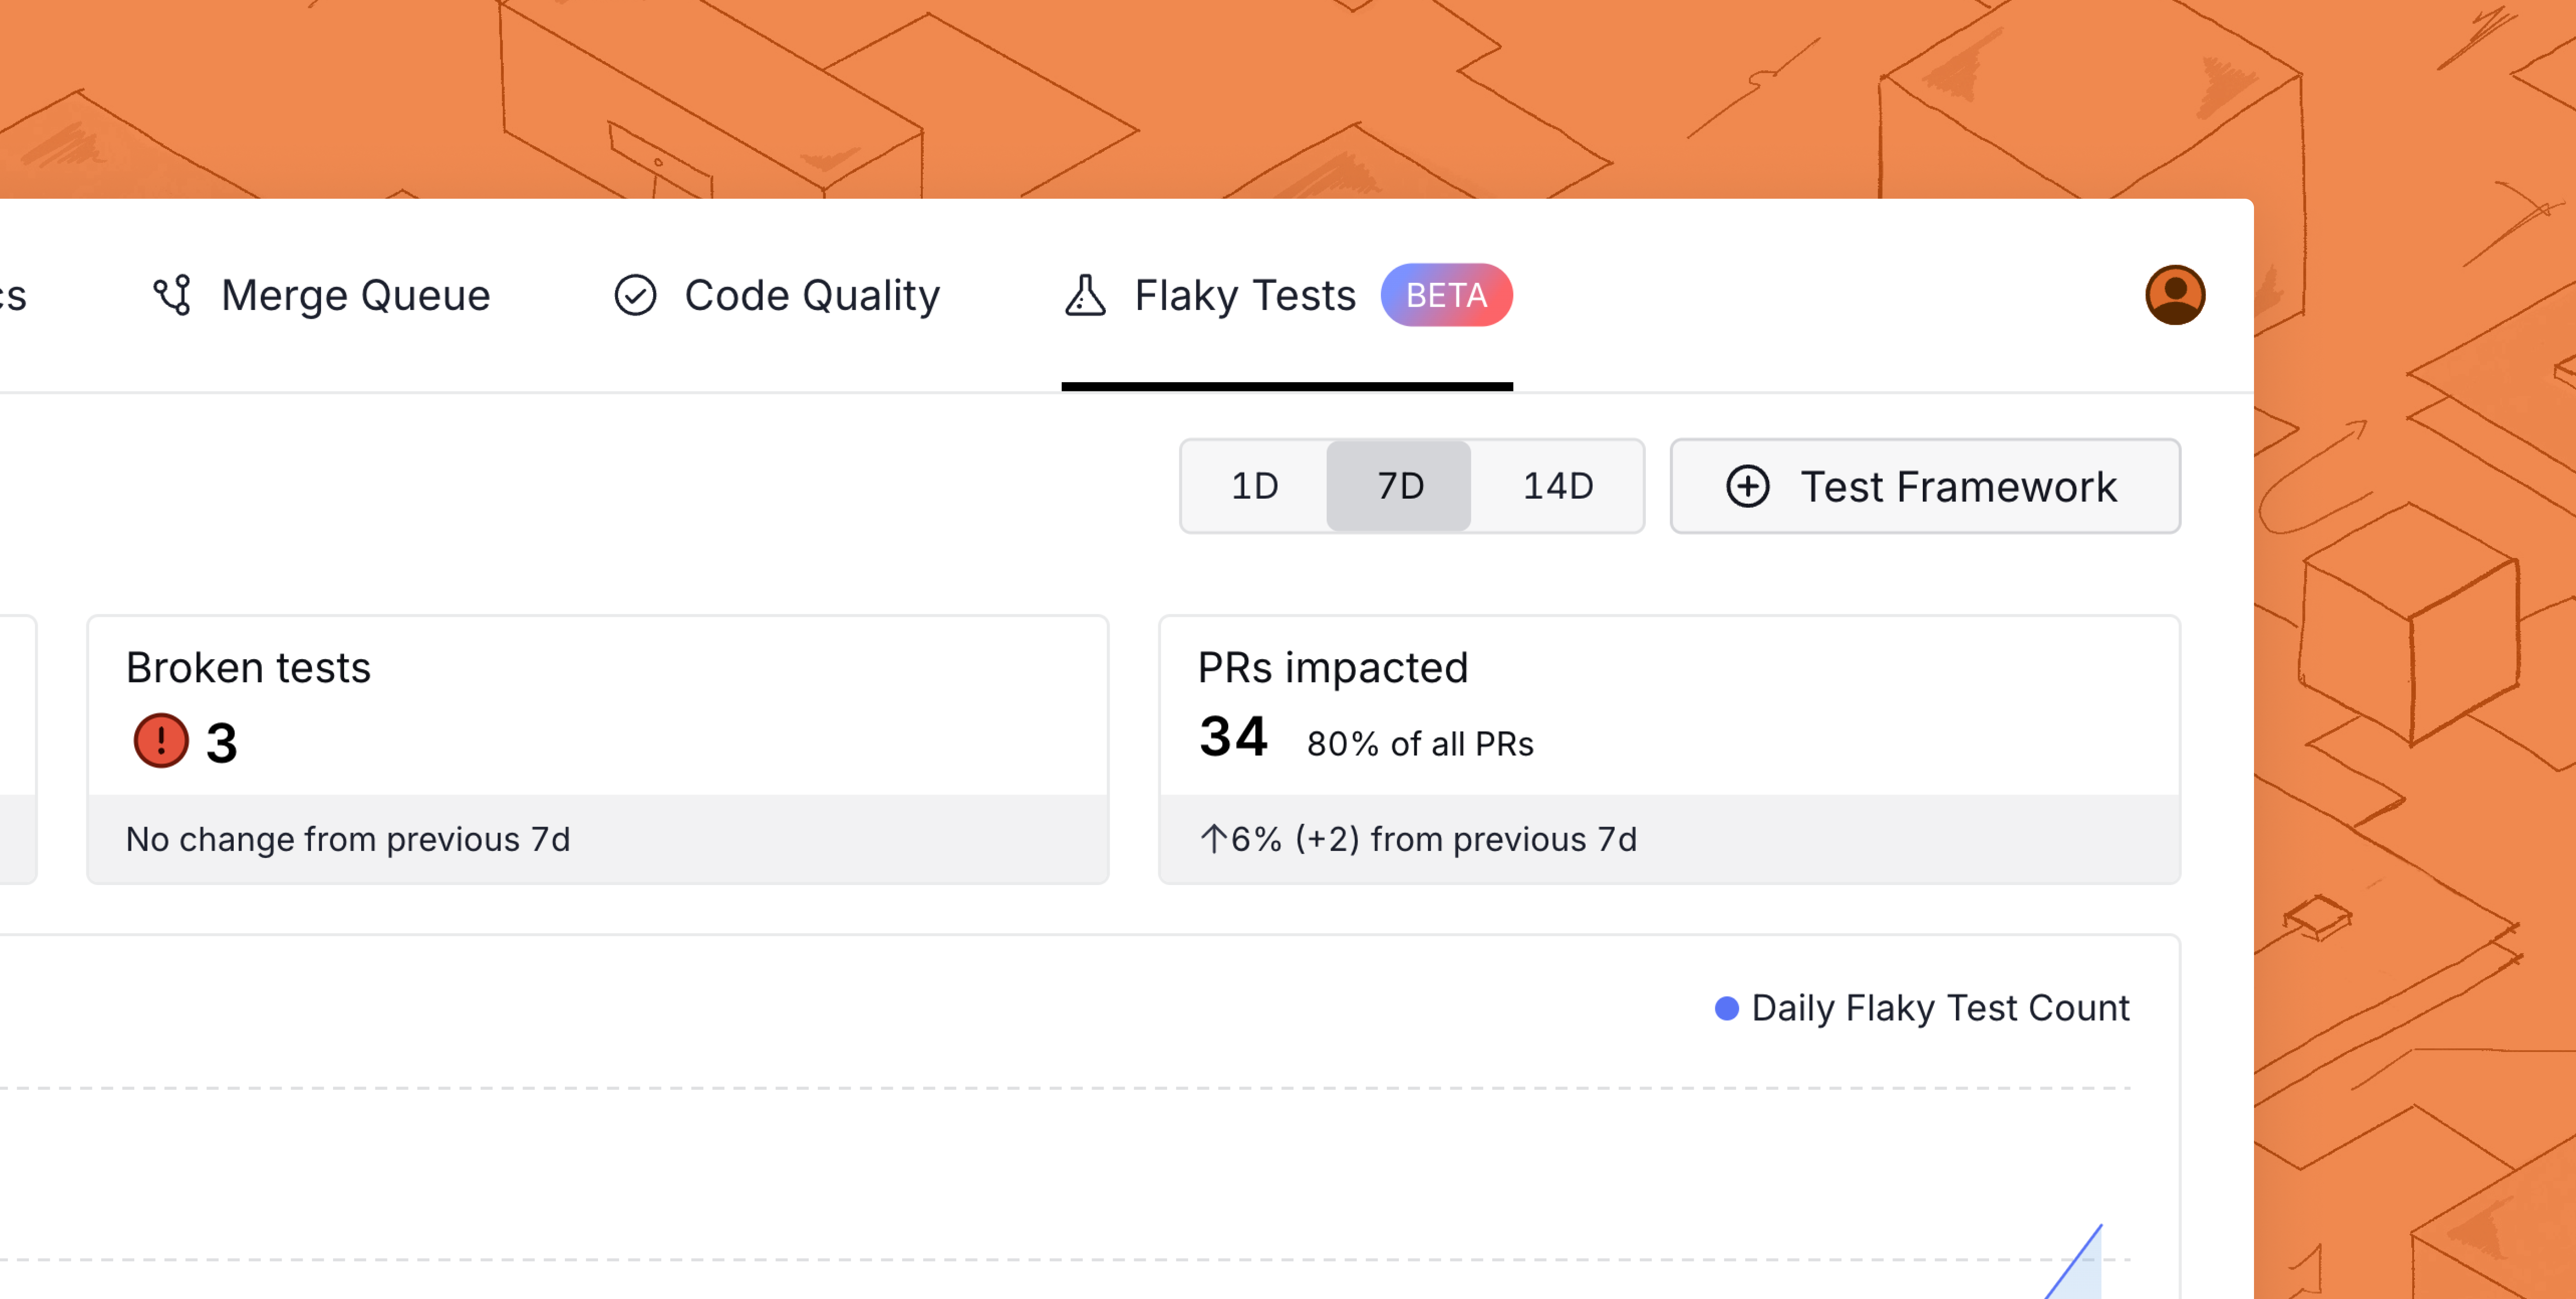Click the Code Quality checkmark circle icon
2576x1299 pixels.
tap(635, 295)
